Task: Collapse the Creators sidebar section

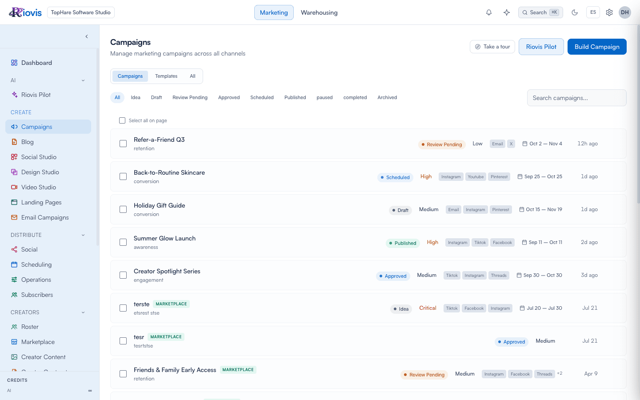Action: [x=83, y=312]
